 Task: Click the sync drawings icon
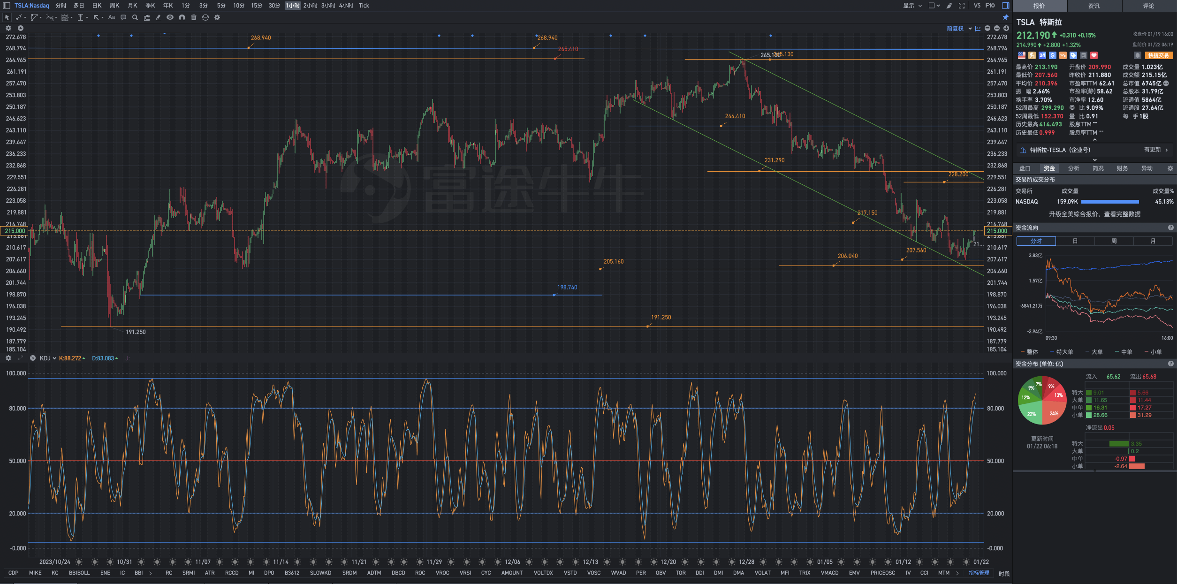(x=205, y=17)
